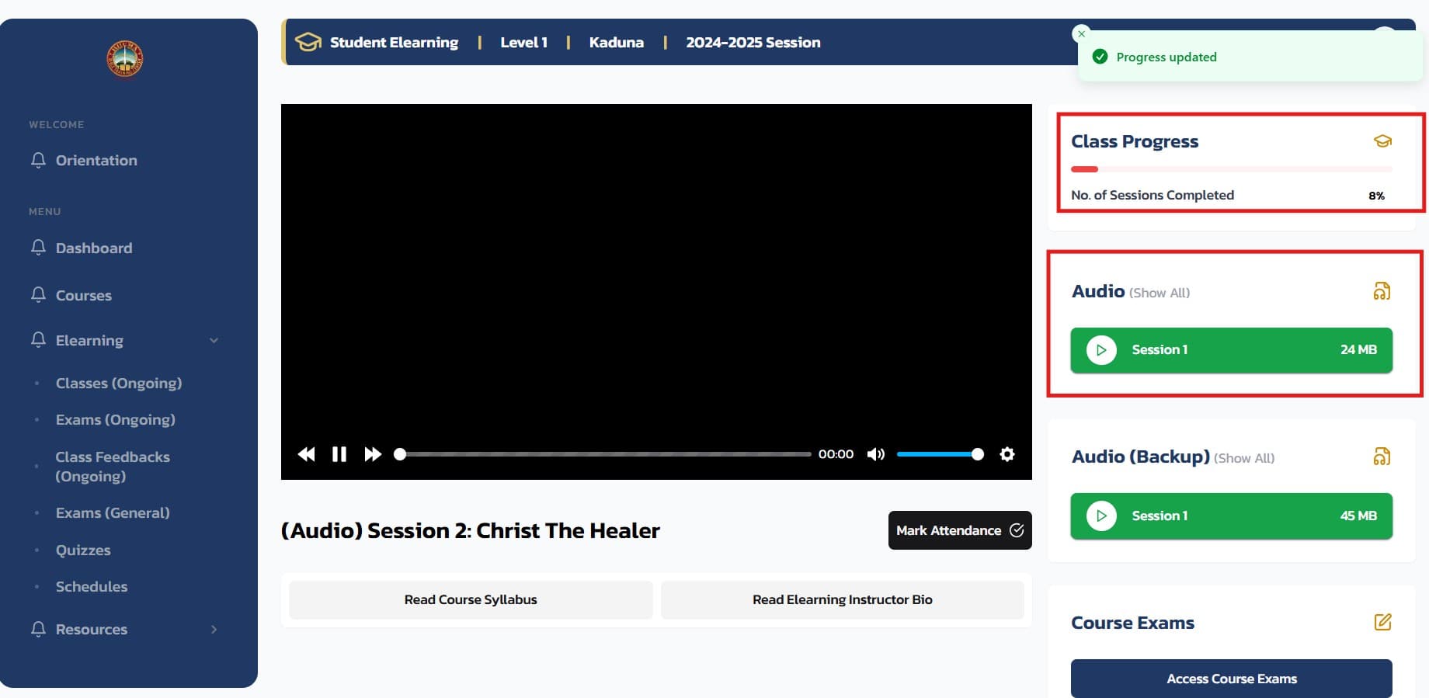Open the player settings gear

click(x=1007, y=454)
